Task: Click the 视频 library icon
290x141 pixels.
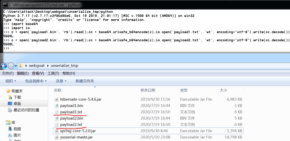Action: point(10,129)
